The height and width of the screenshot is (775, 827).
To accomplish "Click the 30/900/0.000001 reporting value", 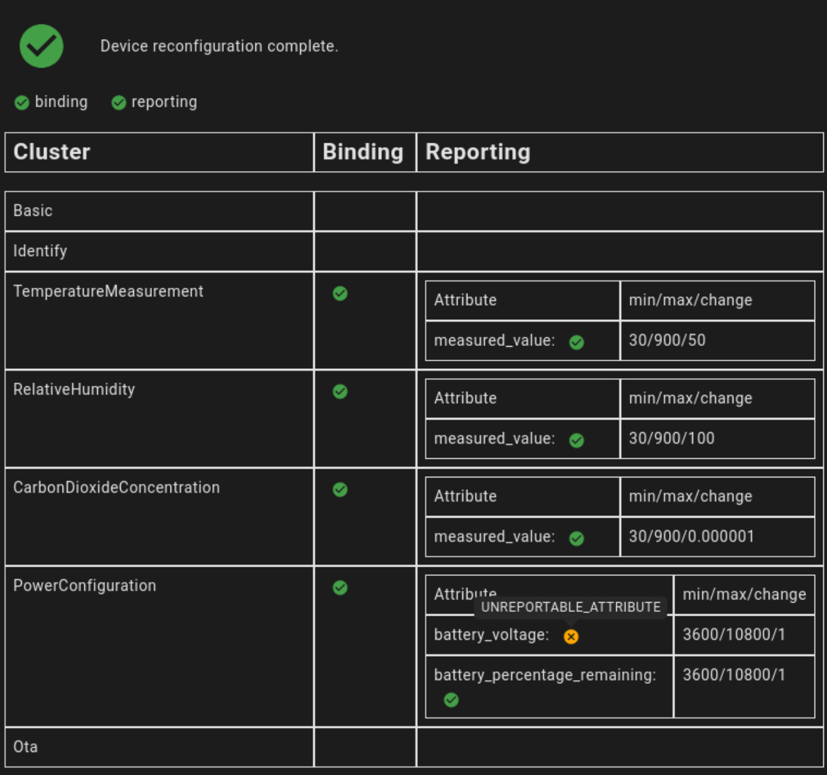I will (691, 536).
